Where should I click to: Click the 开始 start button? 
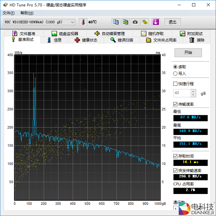188,53
